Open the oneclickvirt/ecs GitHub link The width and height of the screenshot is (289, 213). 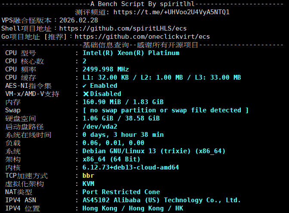pos(142,37)
